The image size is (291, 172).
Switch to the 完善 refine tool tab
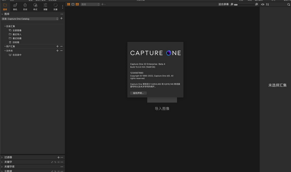[x=55, y=7]
